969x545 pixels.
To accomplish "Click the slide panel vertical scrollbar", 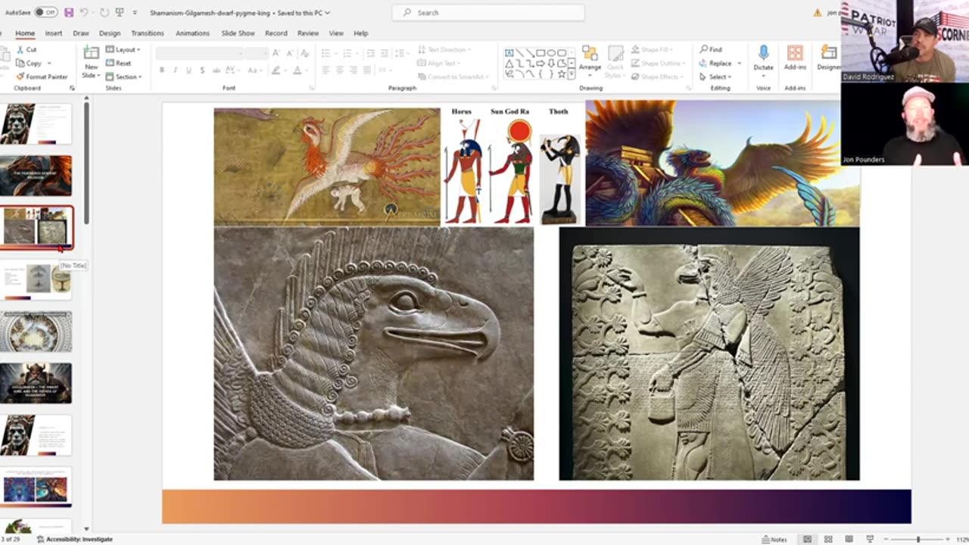I will [x=86, y=163].
